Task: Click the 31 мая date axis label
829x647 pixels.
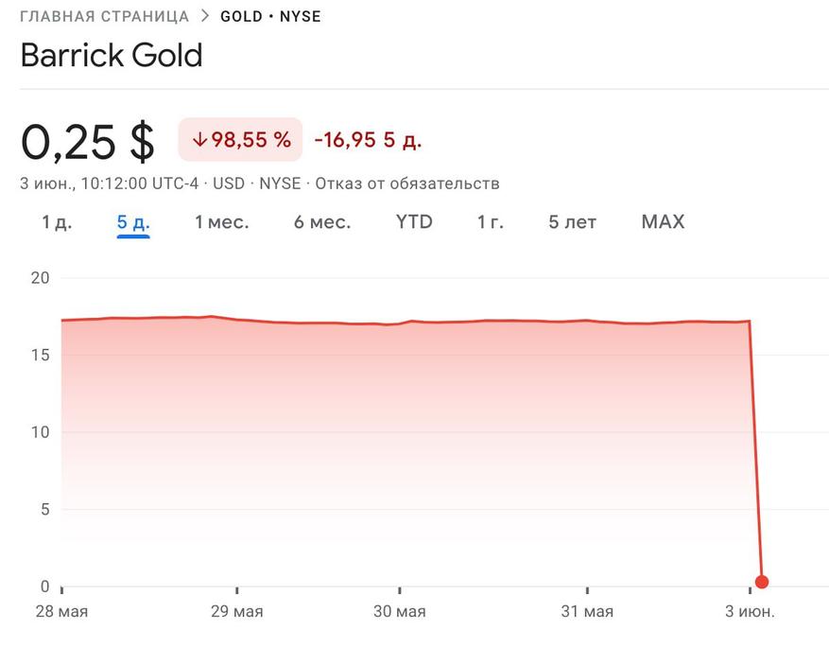Action: coord(587,611)
